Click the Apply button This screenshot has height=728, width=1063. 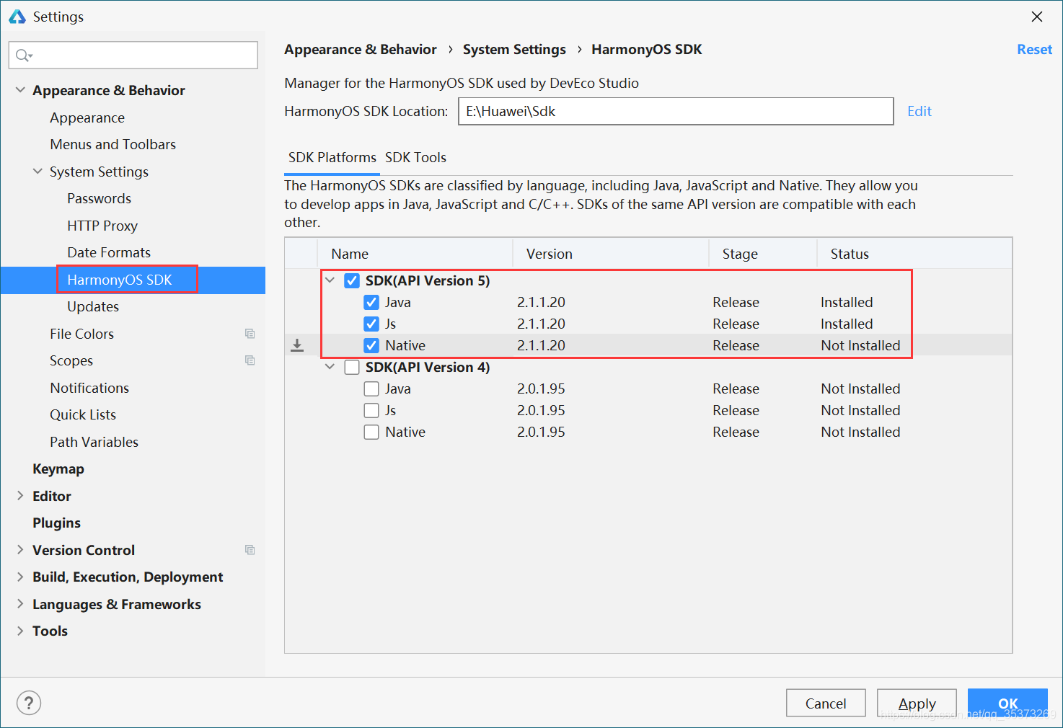tap(917, 703)
